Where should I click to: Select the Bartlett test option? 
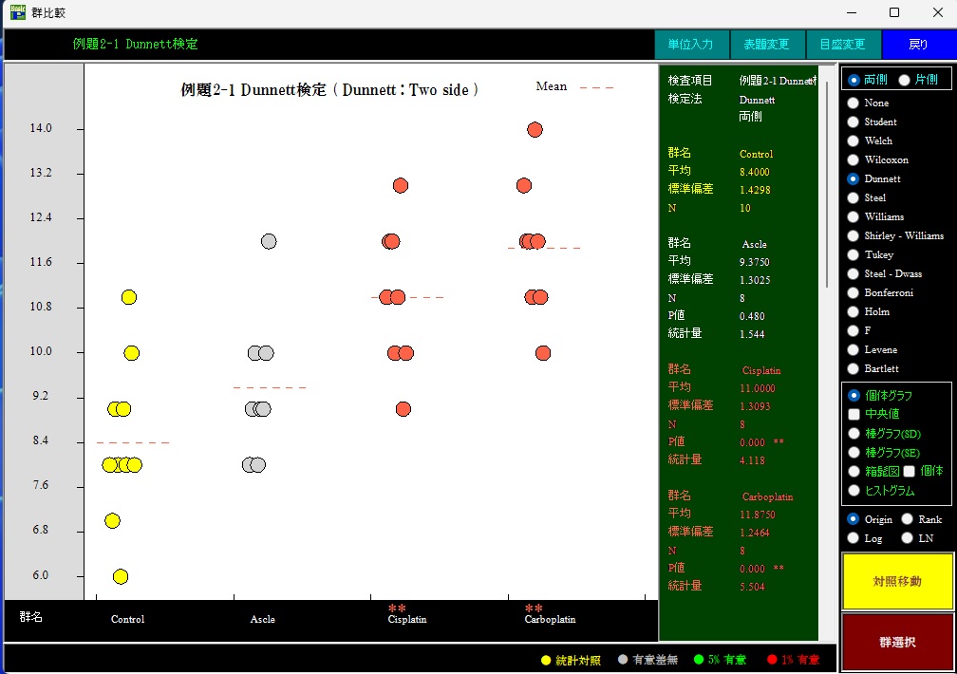(x=852, y=368)
